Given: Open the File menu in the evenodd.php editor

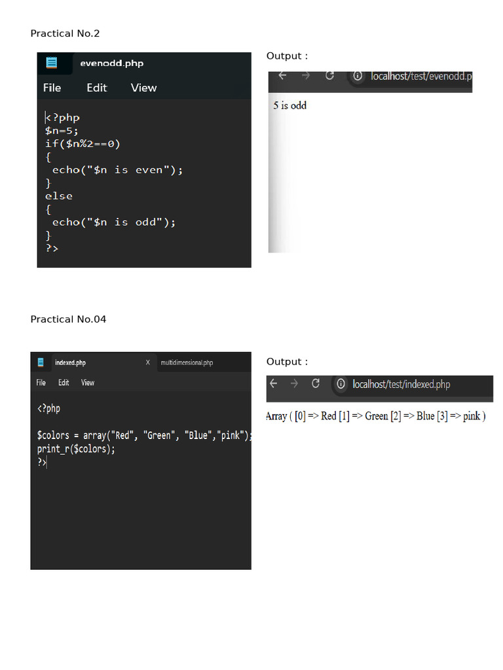Looking at the screenshot, I should (52, 88).
